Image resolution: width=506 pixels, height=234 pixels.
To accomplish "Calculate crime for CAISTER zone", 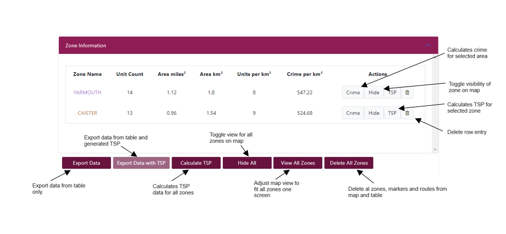I will point(353,113).
